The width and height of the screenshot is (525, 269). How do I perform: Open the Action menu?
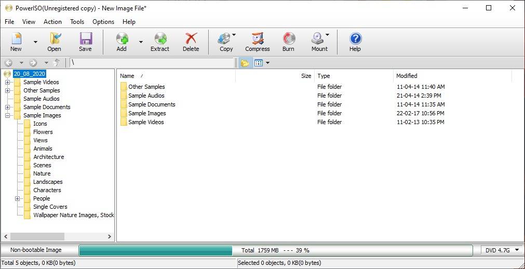tap(52, 22)
